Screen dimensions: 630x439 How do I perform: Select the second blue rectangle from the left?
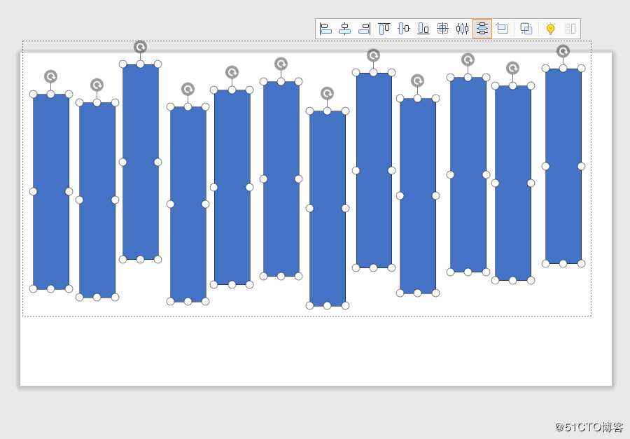[x=97, y=200]
